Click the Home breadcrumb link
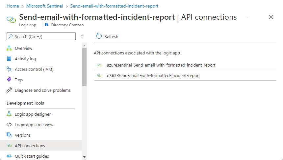The height and width of the screenshot is (160, 283). [13, 6]
